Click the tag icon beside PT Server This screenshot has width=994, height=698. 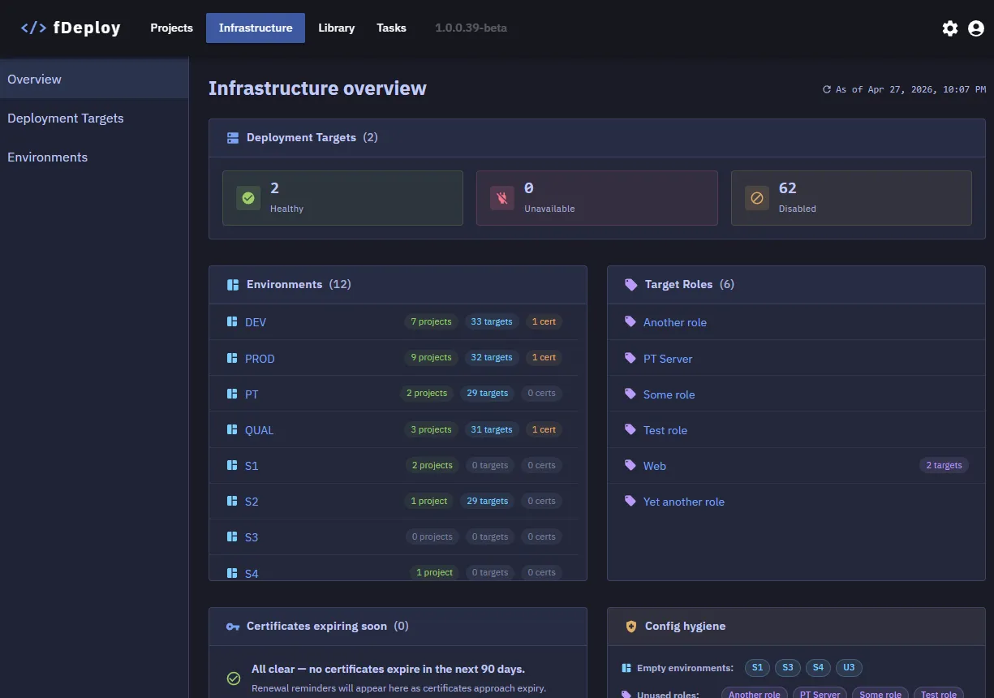click(630, 358)
